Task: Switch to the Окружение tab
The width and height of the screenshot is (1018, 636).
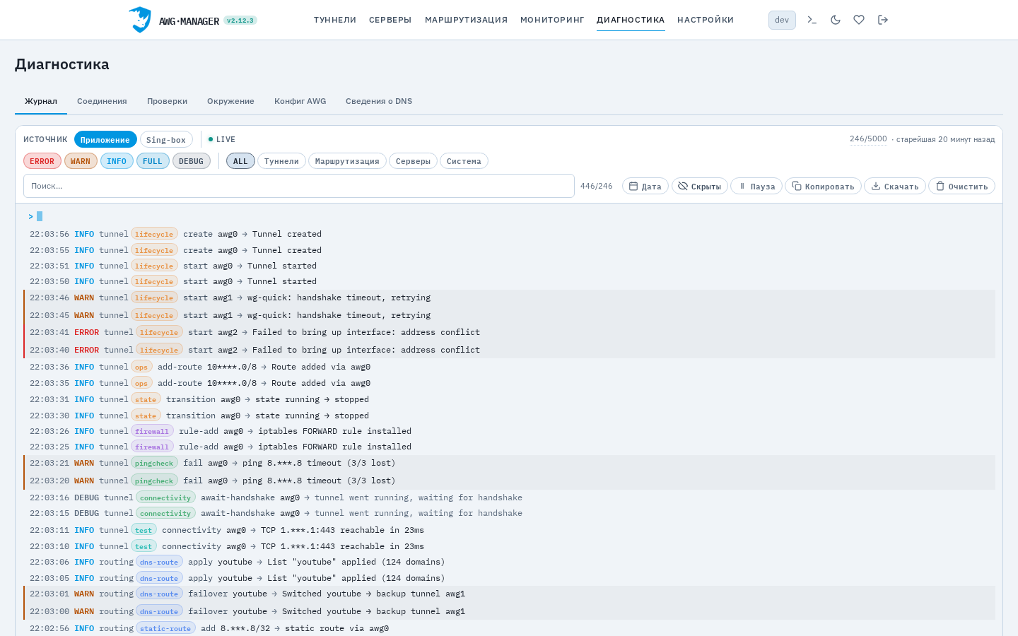Action: (230, 101)
